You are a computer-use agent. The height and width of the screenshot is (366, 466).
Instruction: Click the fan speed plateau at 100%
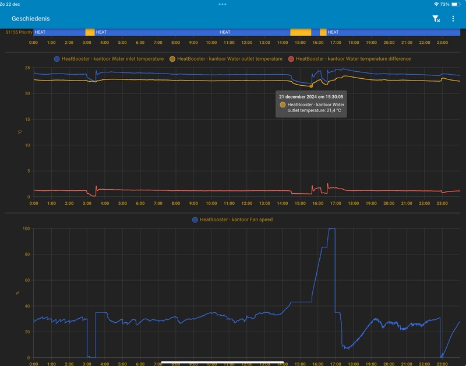click(x=332, y=229)
